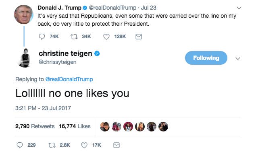Open Donald J. Trump's profile avatar

click(x=24, y=14)
